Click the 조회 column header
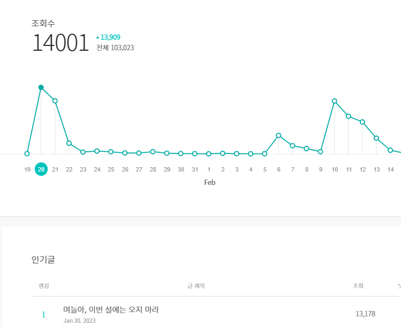The height and width of the screenshot is (327, 401). pos(358,286)
